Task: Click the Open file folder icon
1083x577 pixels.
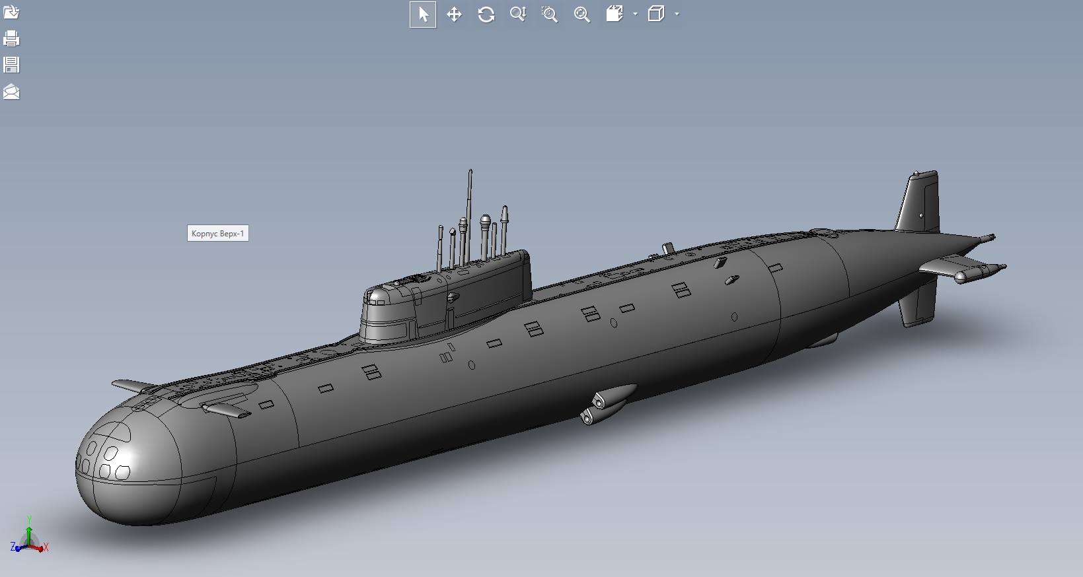Action: [x=11, y=13]
